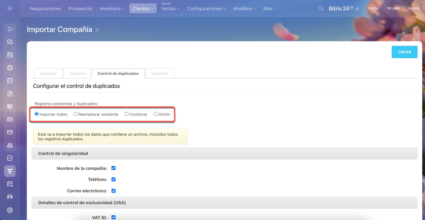Viewport: 425px width, 220px height.
Task: Open the news feed icon in sidebar
Action: tap(10, 55)
